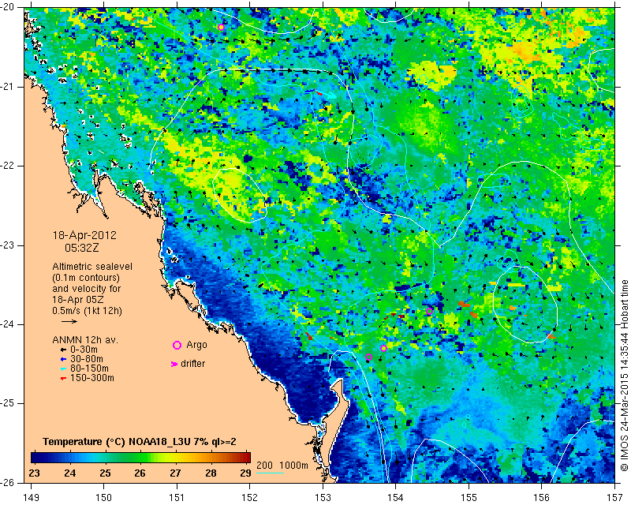Click the 'Altimetric sealevel' caption
631x505 pixels.
pos(92,267)
